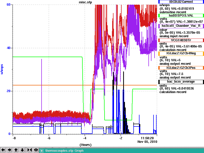Click the value text VAL=0.0102419
Screen dimensions: 204x153
pos(183,9)
